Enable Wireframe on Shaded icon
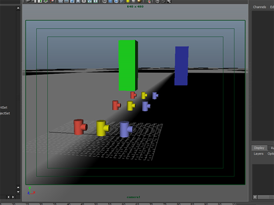Viewport: 274px width, 205px height. pyautogui.click(x=116, y=1)
